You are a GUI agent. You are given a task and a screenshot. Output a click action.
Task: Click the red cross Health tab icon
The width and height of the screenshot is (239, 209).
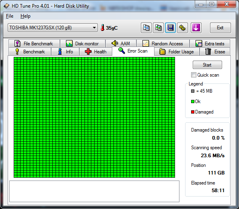[88, 51]
